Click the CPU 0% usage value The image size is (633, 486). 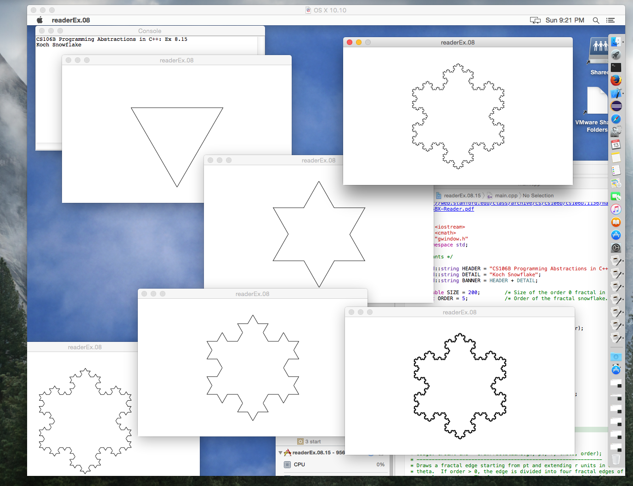pyautogui.click(x=380, y=464)
